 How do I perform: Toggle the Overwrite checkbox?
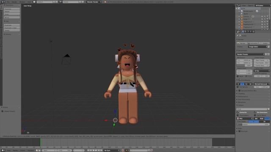(x=238, y=112)
